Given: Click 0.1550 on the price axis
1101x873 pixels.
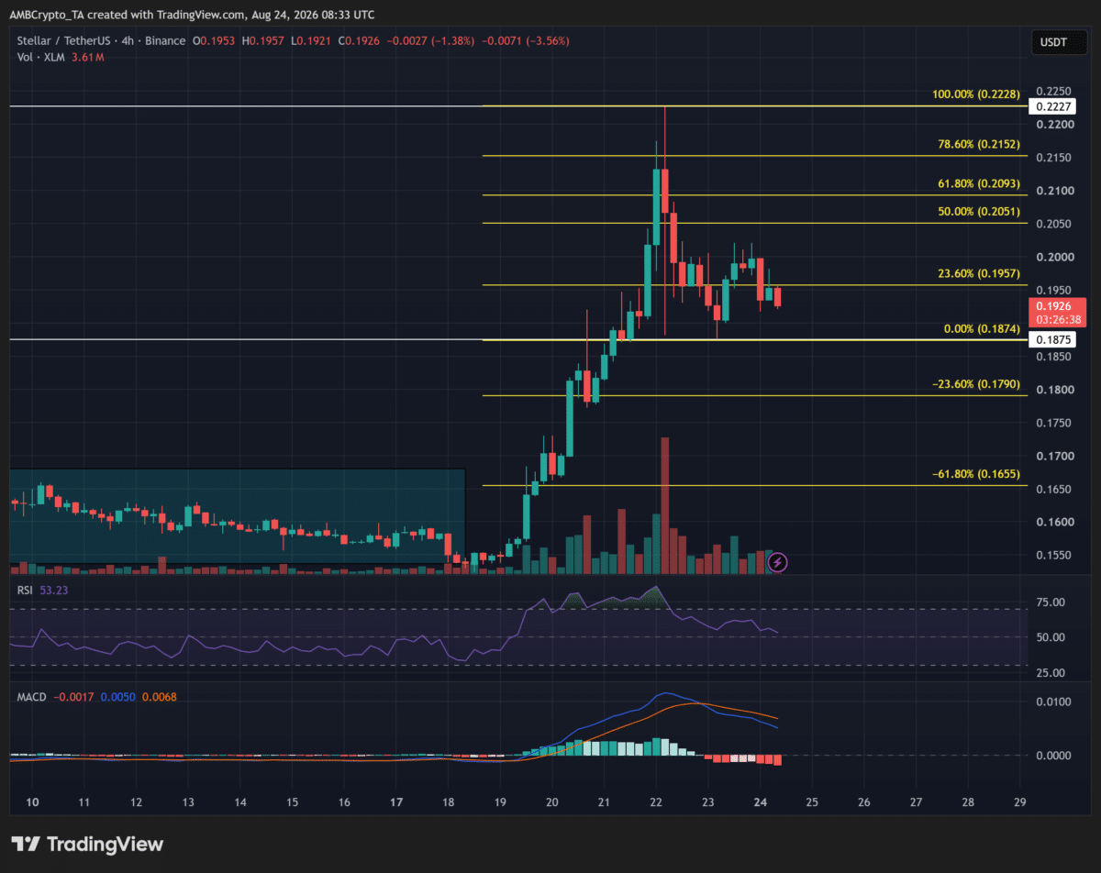Looking at the screenshot, I should click(x=1052, y=555).
